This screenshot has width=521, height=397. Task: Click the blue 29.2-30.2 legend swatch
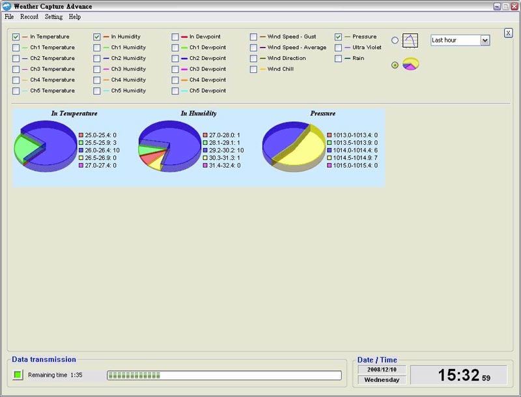pos(205,151)
